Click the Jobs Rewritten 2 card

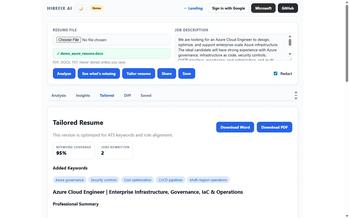click(115, 150)
